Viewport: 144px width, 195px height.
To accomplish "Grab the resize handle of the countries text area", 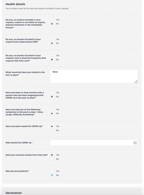I will [136, 82].
